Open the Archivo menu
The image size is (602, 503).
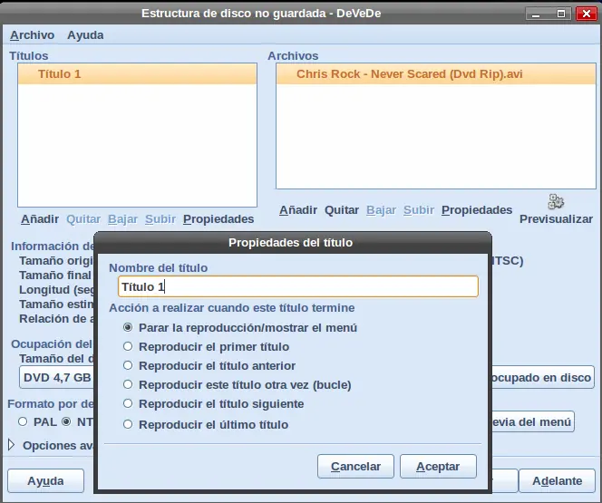pos(33,35)
